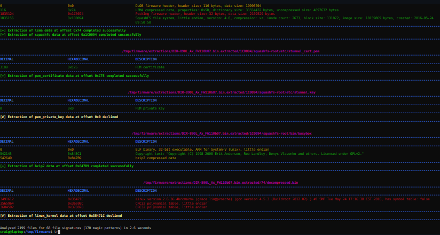Select decimal offset 3491612
Screen dimensions: 440x235
[x=7, y=199]
